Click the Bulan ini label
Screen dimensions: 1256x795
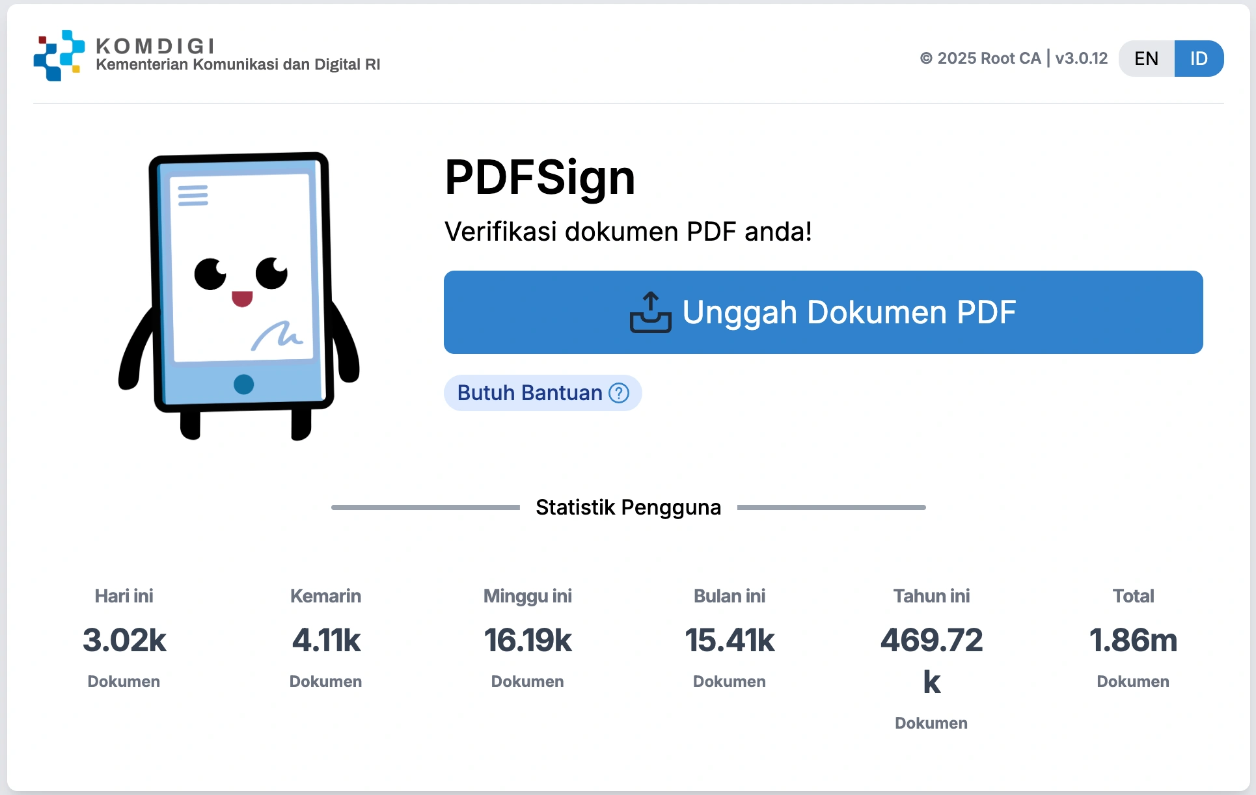730,596
